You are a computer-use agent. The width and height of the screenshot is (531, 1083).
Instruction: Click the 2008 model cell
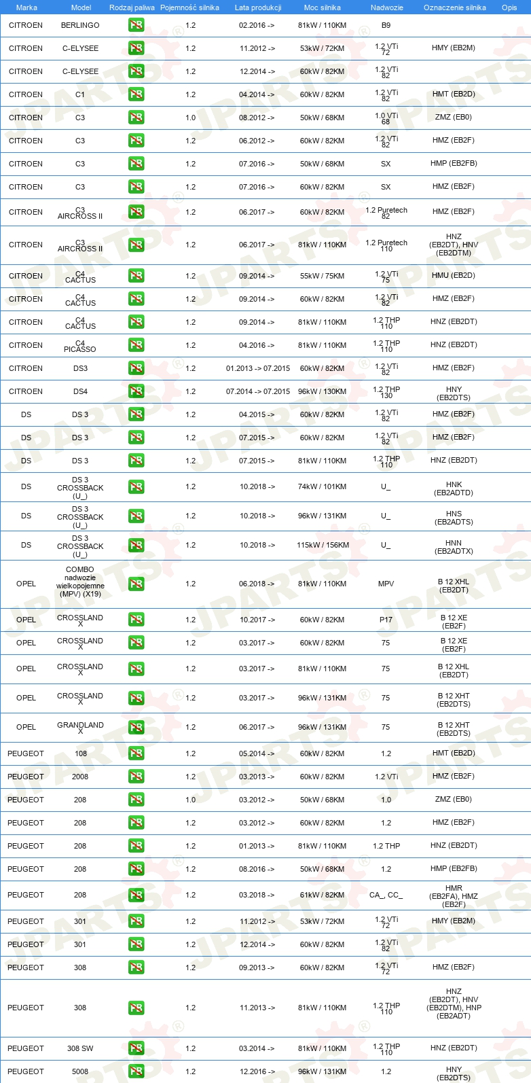coord(80,777)
